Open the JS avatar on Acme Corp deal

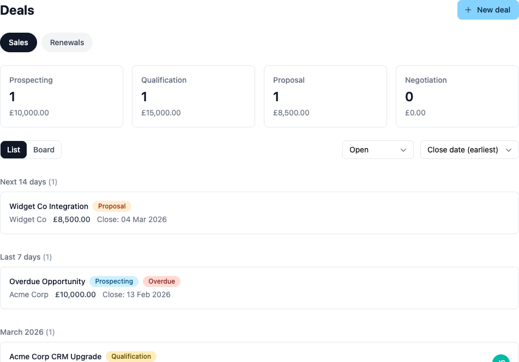(x=501, y=359)
